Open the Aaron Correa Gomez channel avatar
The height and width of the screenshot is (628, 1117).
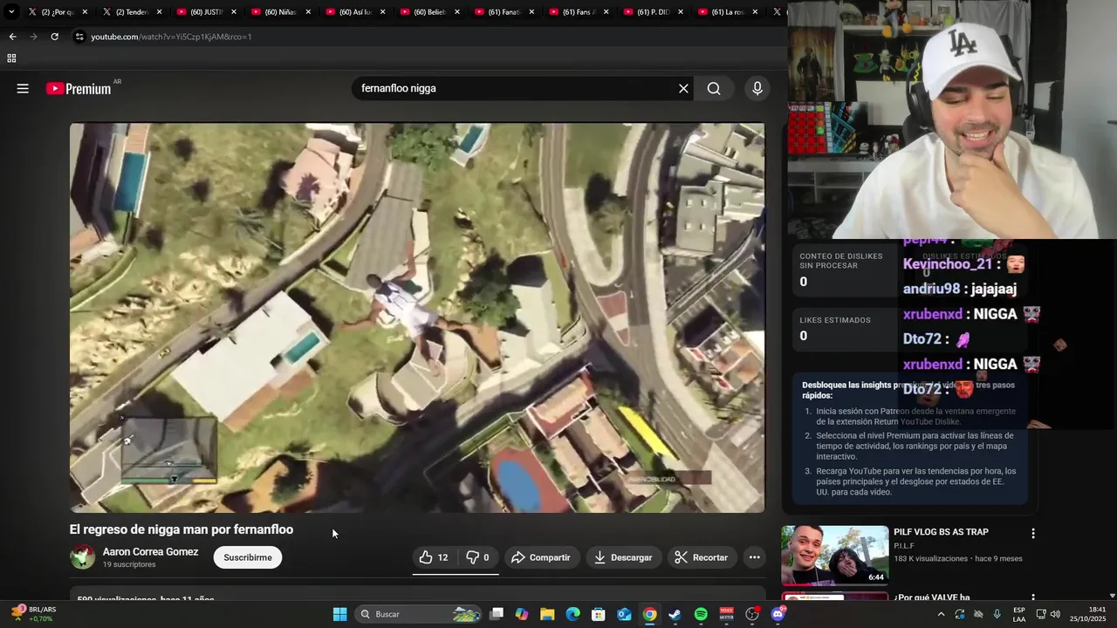pos(83,557)
